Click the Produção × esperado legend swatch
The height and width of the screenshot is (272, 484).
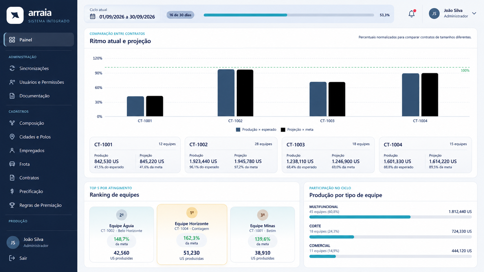pyautogui.click(x=238, y=130)
